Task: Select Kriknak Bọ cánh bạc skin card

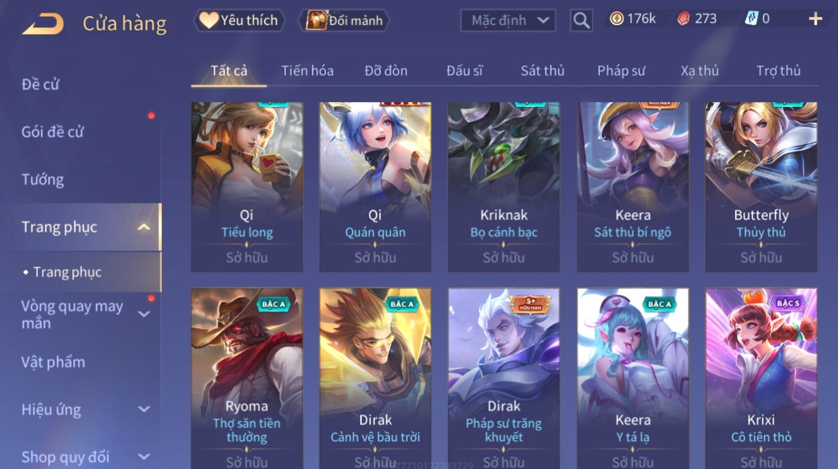Action: (x=503, y=187)
